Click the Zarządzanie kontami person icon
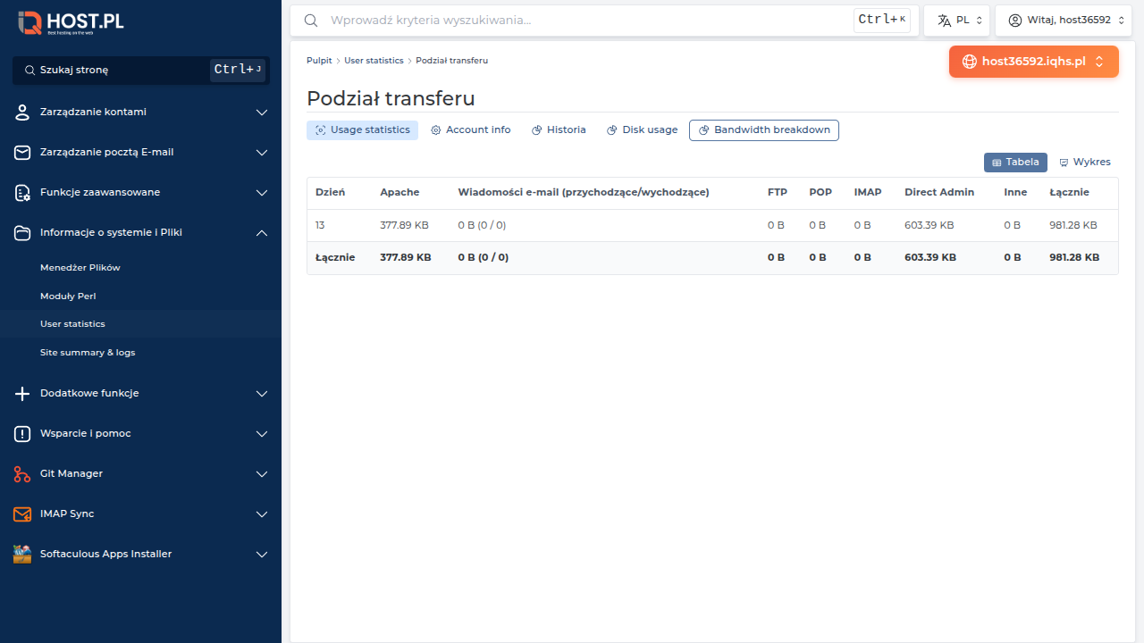Viewport: 1144px width, 643px height. tap(22, 112)
